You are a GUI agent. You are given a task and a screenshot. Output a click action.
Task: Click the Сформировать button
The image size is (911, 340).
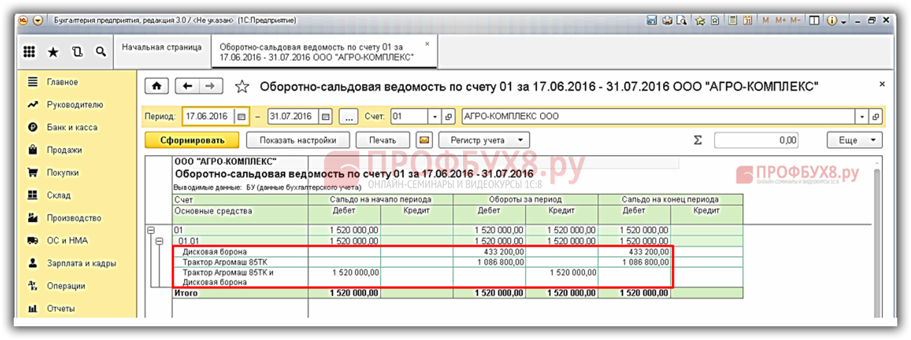(192, 140)
